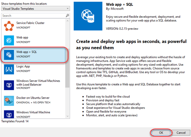Select the "Web app + SQL" list title
The height and width of the screenshot is (137, 191).
coord(27,52)
